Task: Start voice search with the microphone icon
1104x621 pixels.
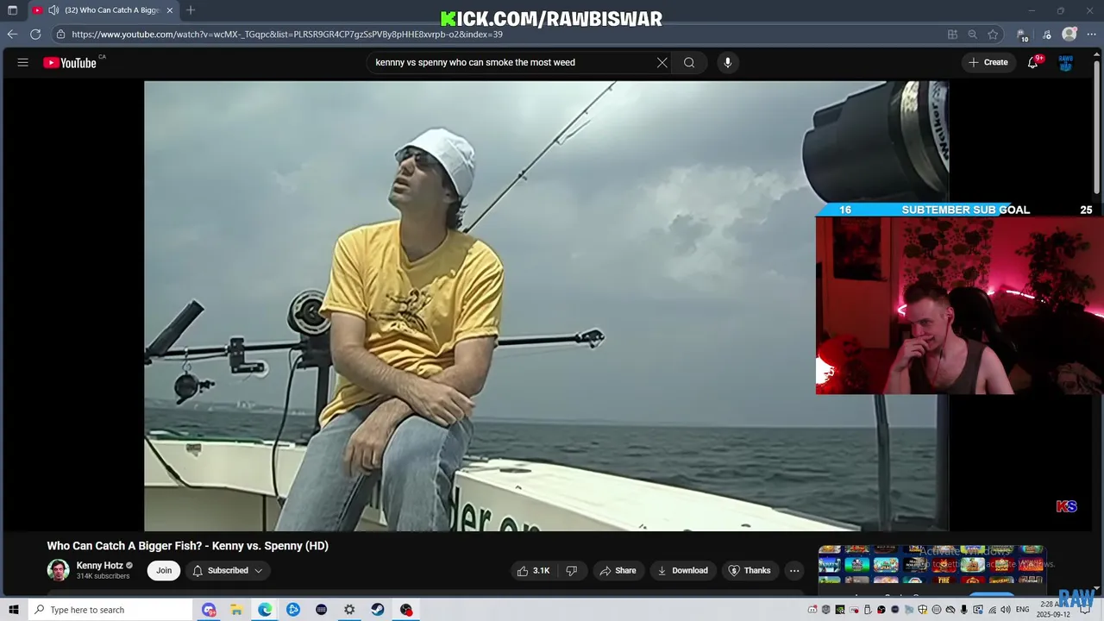Action: click(728, 62)
